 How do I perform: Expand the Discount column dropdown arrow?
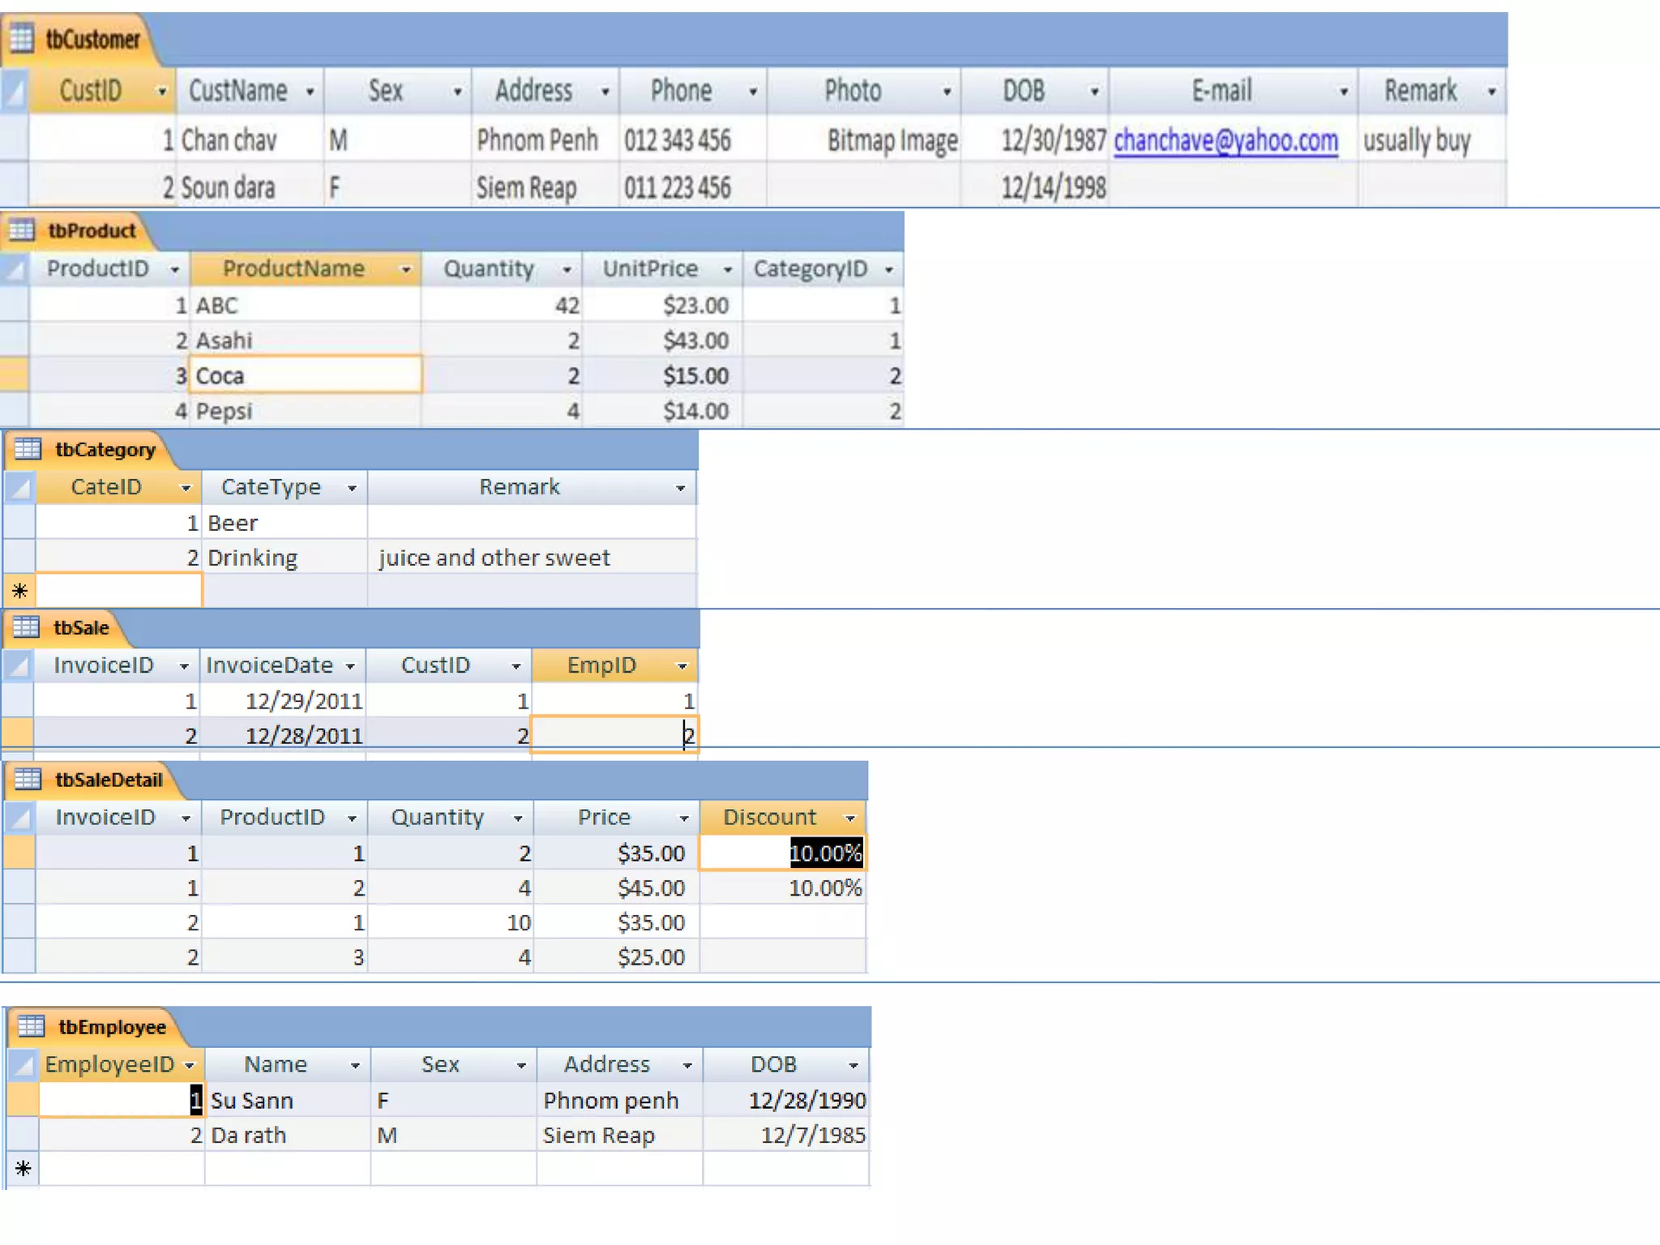pos(849,819)
